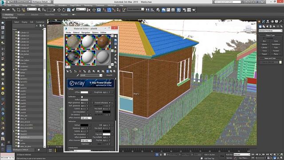
Task: Click the white Diffuse color swatch
Action: pos(84,92)
